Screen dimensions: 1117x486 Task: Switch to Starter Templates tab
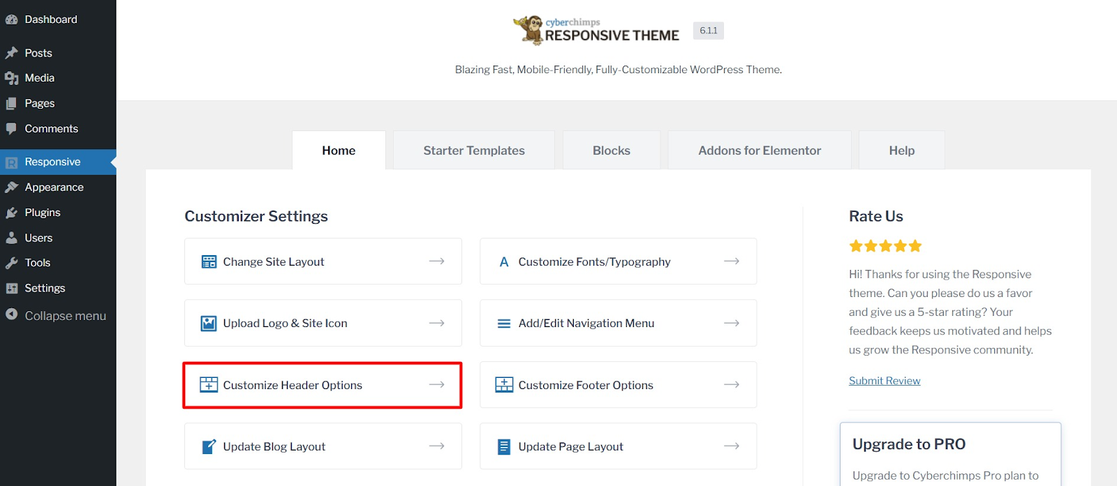click(474, 150)
